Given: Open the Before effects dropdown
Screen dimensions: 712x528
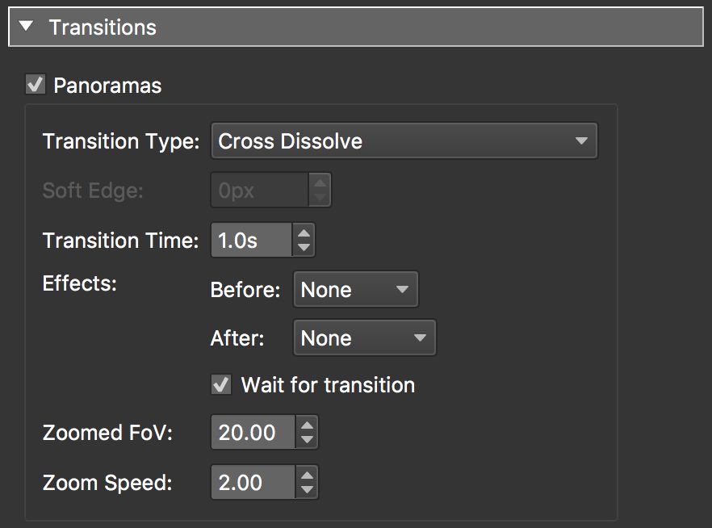Looking at the screenshot, I should [355, 289].
